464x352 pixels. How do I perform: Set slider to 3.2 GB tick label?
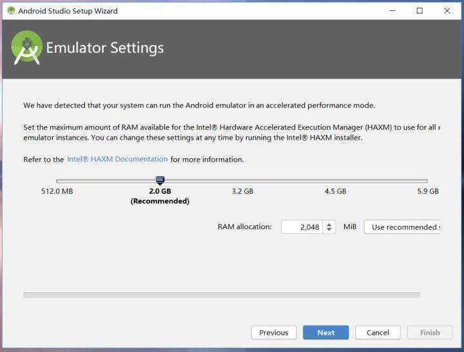point(242,191)
